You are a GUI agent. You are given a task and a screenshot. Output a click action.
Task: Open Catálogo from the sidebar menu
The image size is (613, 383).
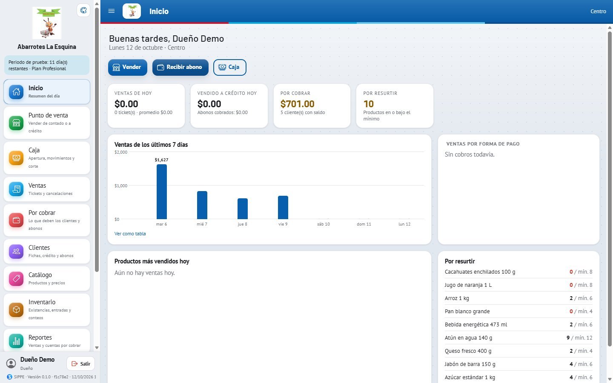[x=47, y=278]
